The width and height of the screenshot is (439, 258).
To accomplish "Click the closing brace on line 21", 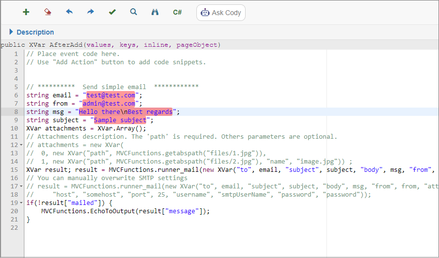I will tap(28, 220).
